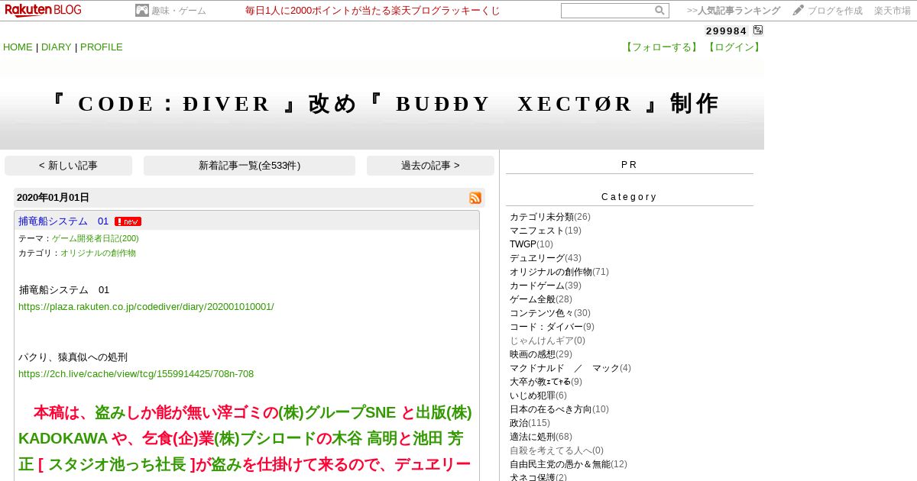Viewport: 917px width, 481px height.
Task: Click the date heading 2020年01月01日
Action: (x=53, y=198)
